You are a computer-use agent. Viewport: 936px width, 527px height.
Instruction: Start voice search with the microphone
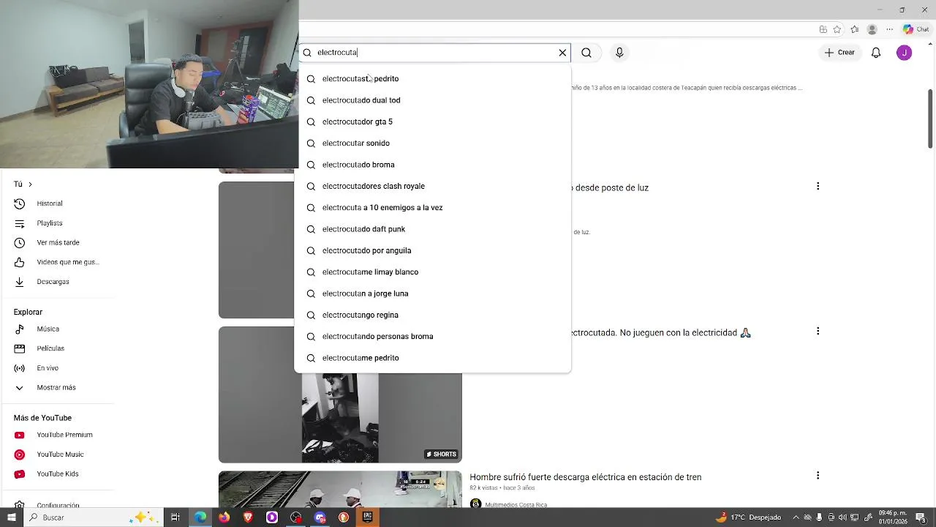(619, 53)
